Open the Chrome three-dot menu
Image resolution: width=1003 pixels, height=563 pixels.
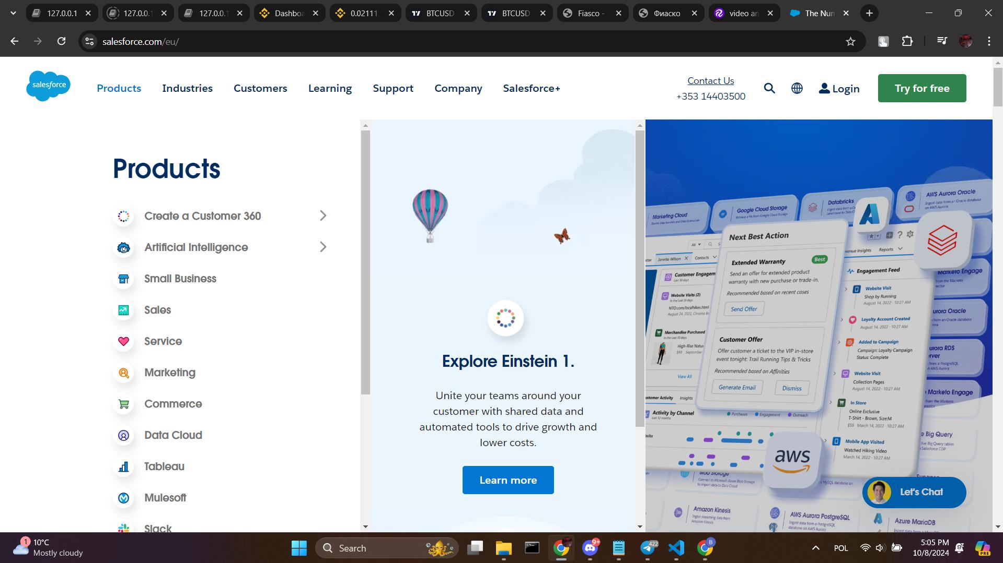[989, 41]
